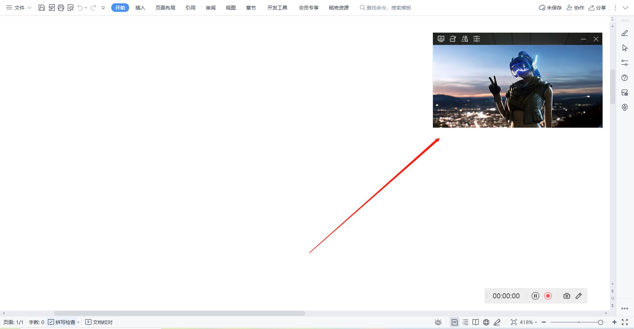Open the annotation pen in recording toolbar
Screen dimensions: 634x329
click(x=579, y=296)
